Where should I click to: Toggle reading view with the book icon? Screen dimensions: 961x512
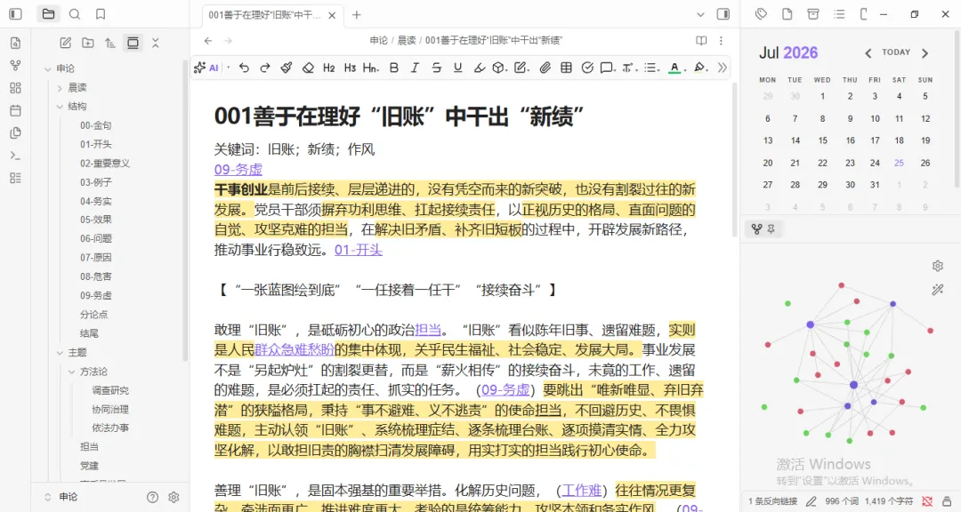[701, 40]
